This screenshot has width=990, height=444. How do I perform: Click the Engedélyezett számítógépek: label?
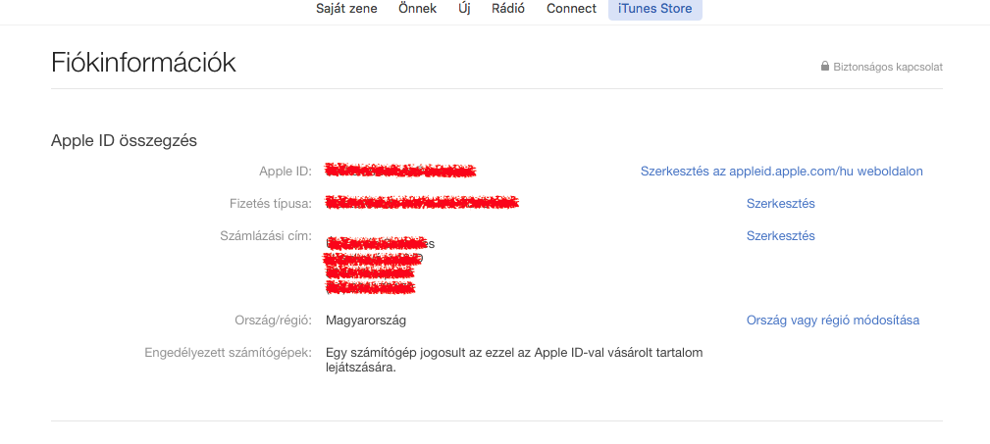tap(228, 352)
